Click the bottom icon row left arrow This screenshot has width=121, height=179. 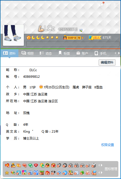(99, 173)
